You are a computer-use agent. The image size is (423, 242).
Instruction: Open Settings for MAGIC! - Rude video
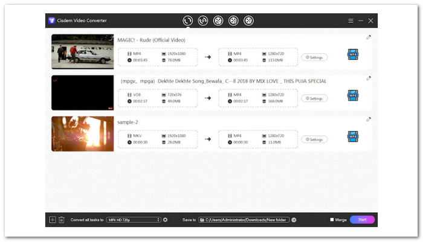314,57
